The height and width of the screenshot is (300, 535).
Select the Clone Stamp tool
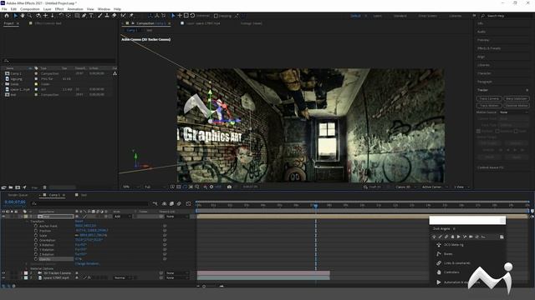[x=107, y=16]
